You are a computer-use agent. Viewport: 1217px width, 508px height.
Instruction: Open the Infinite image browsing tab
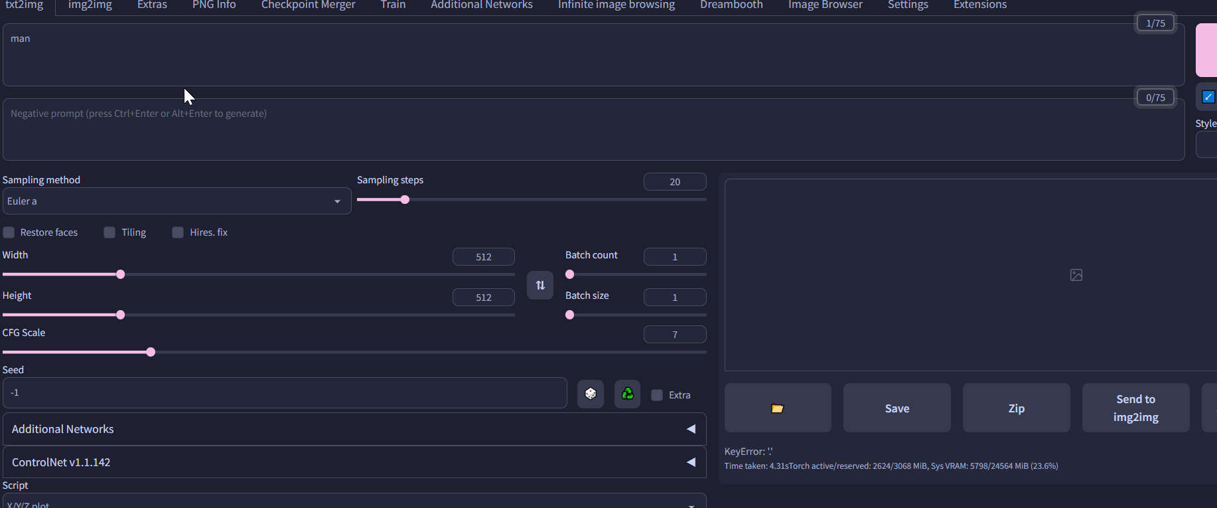616,5
